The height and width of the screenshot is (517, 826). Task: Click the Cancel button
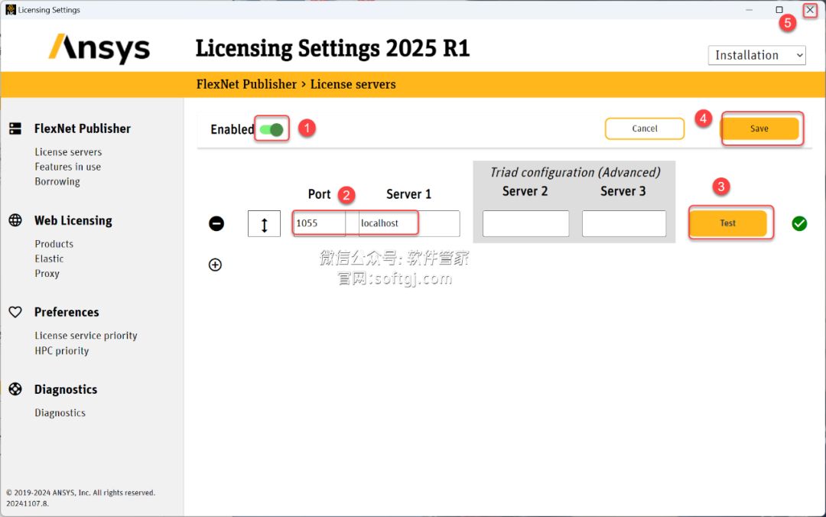(645, 128)
